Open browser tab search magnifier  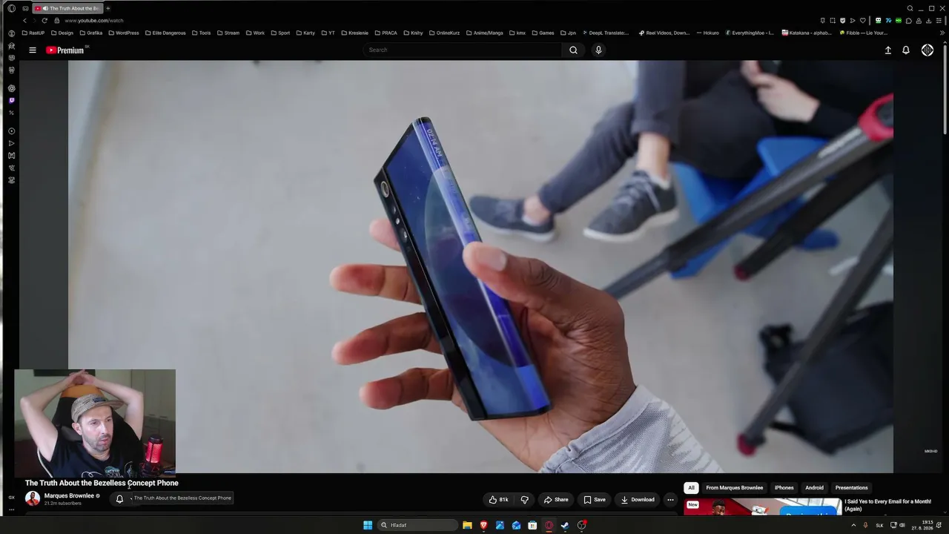(910, 8)
